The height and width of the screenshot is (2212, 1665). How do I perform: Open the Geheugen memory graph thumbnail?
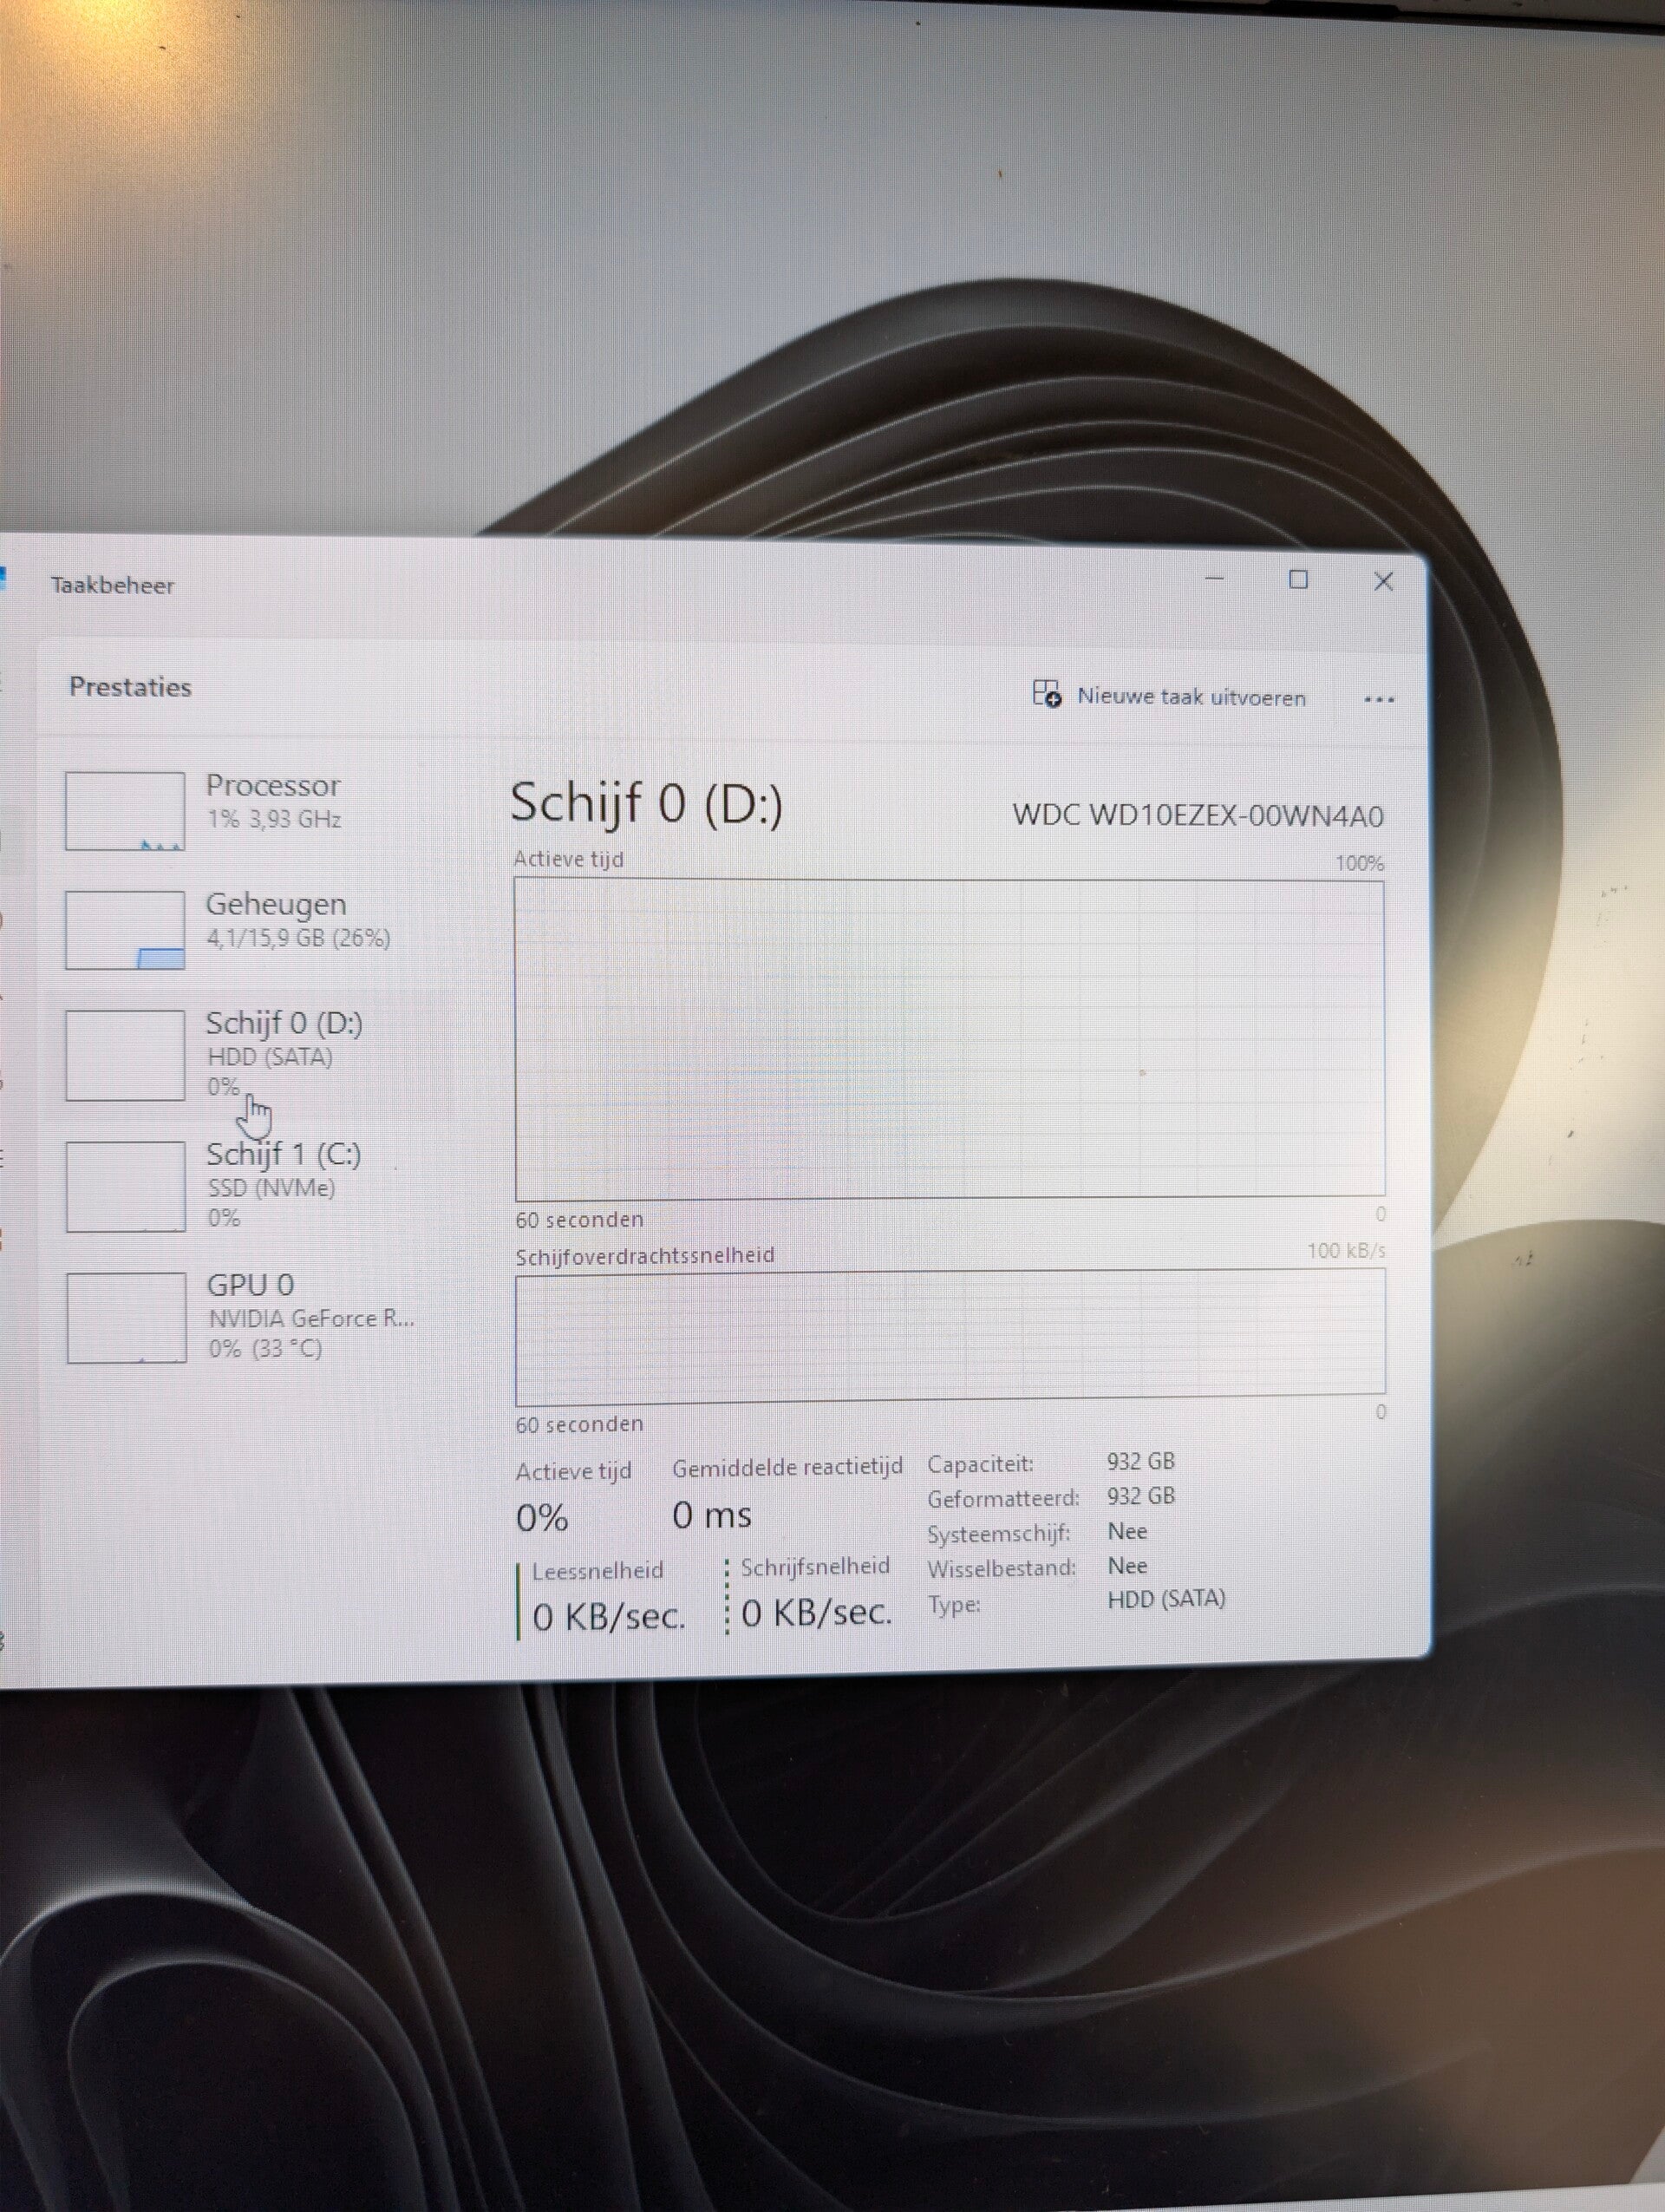click(x=125, y=930)
